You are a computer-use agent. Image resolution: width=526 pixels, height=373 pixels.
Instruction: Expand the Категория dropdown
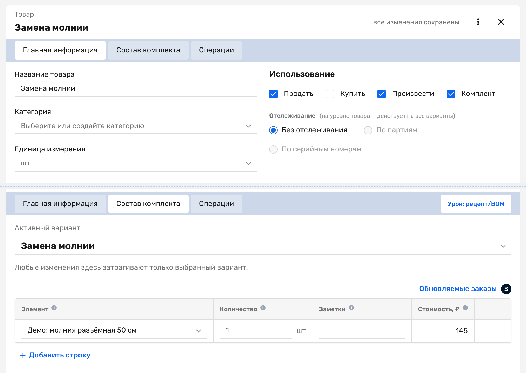click(x=136, y=126)
